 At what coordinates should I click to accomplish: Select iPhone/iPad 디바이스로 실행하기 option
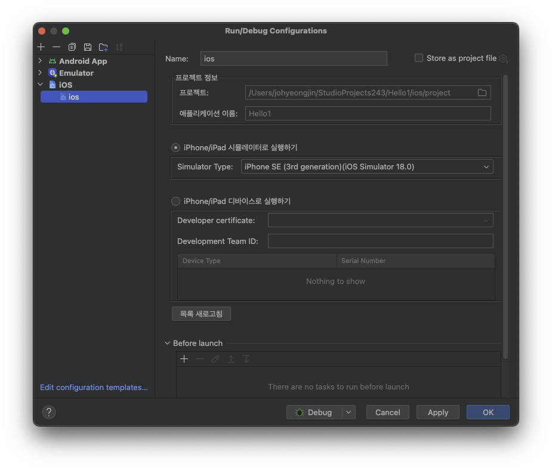point(175,201)
